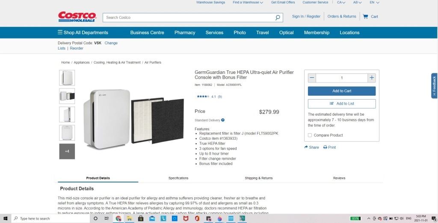Print the product page
Image resolution: width=438 pixels, height=223 pixels.
[329, 147]
